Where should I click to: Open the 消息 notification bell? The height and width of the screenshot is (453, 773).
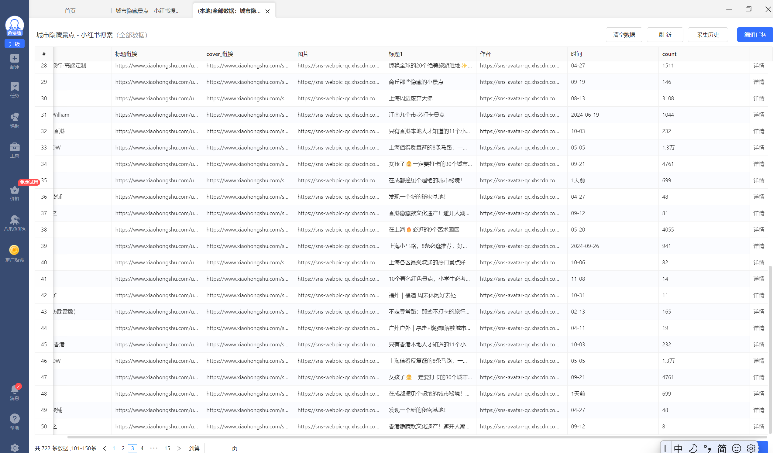pos(14,392)
